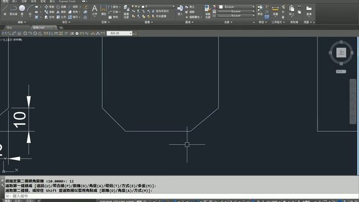The height and width of the screenshot is (202, 359).
Task: Expand the Draw panel title
Action: tap(21, 22)
